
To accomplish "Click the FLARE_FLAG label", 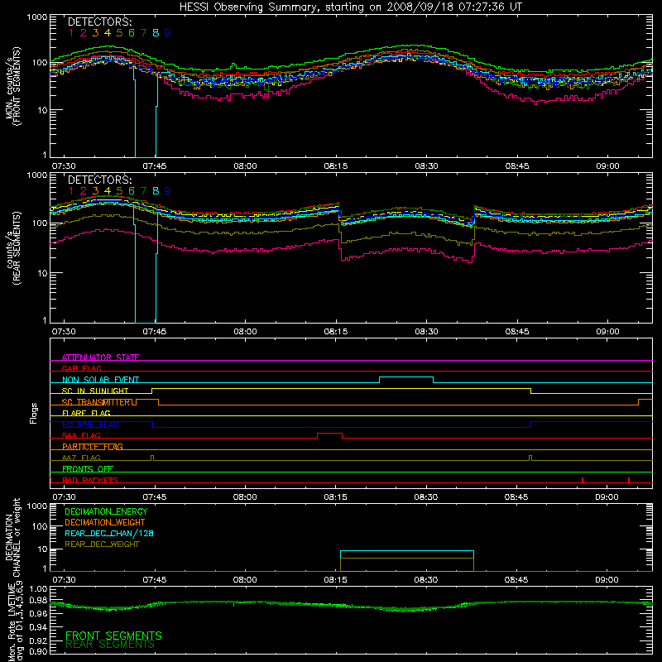I will (x=86, y=413).
